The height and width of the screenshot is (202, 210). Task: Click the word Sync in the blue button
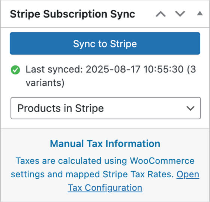click(x=84, y=44)
